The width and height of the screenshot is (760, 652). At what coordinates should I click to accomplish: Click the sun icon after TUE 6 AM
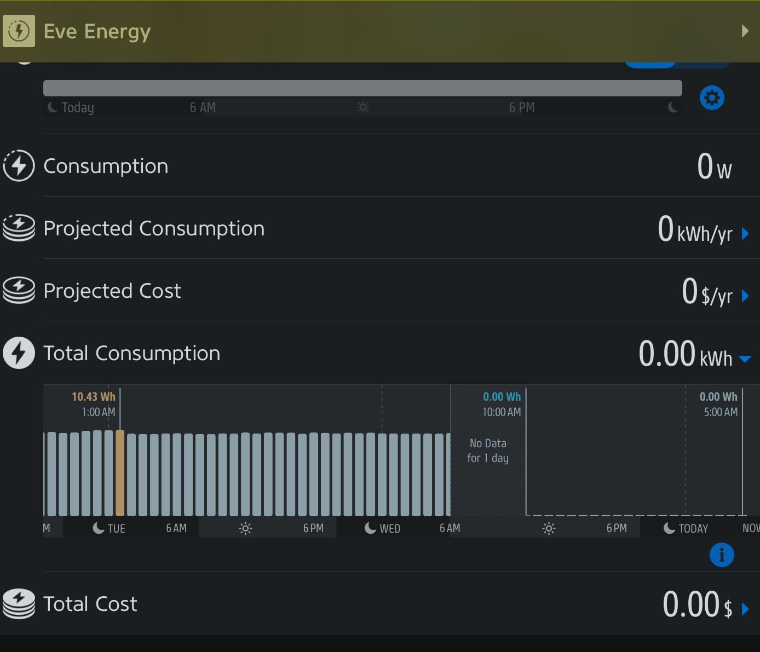tap(245, 528)
